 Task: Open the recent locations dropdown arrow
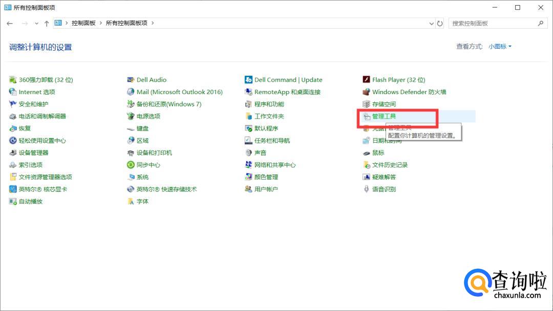point(36,24)
